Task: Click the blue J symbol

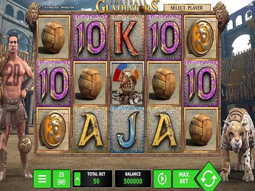Action: [127, 130]
